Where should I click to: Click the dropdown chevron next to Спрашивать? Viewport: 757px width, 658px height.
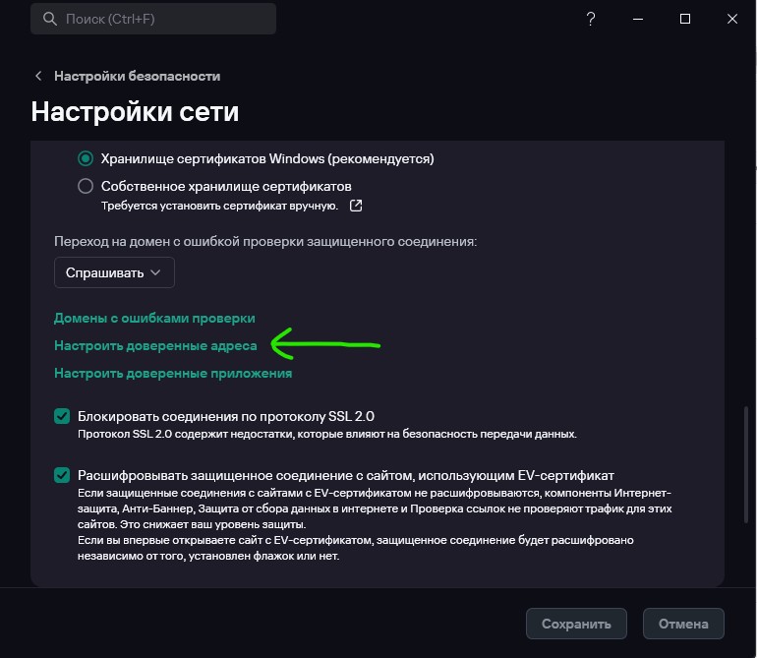(155, 272)
